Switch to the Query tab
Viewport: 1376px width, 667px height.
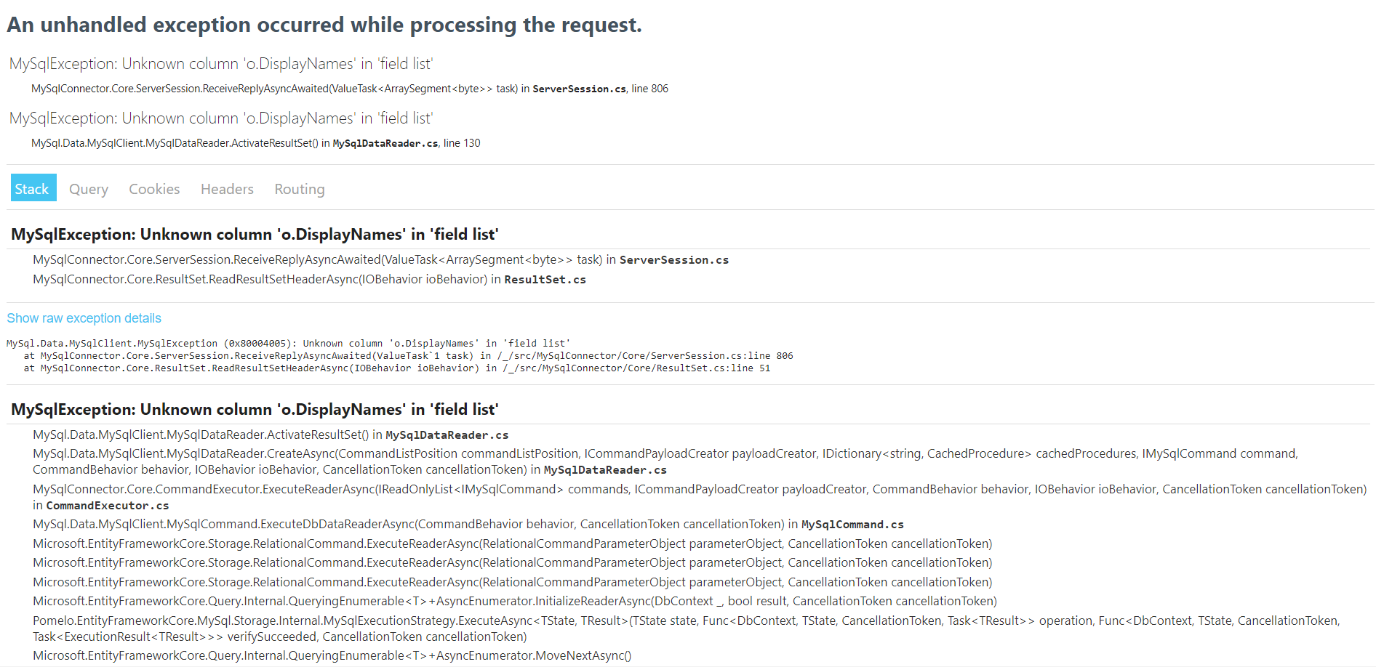(x=88, y=188)
